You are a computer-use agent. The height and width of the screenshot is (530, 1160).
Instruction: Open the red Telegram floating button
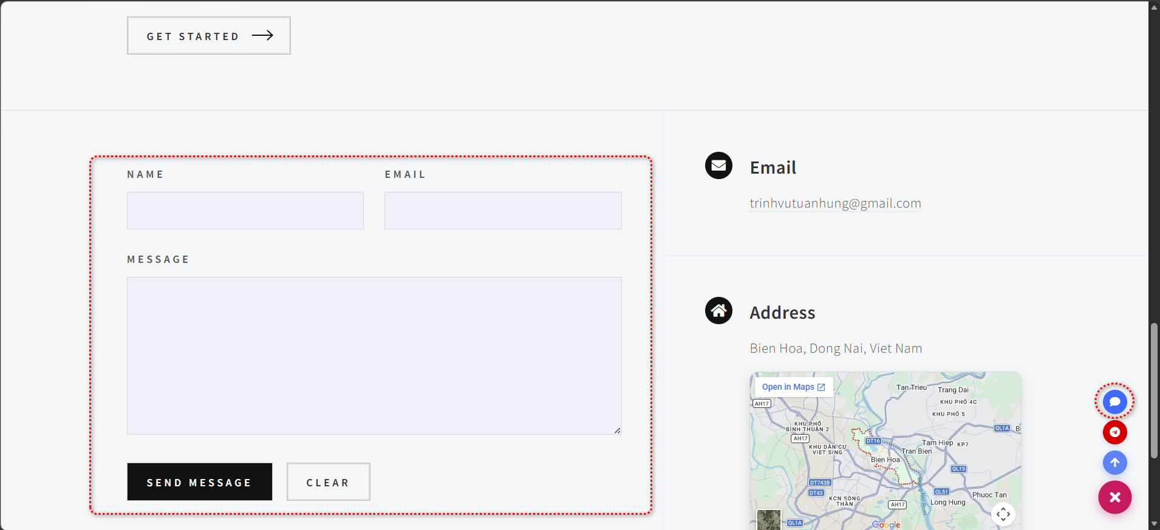click(x=1114, y=432)
